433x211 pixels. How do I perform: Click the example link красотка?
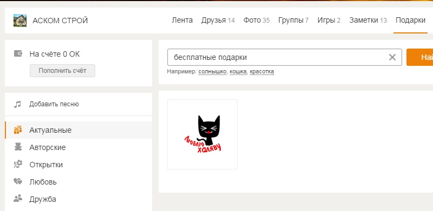coord(262,72)
